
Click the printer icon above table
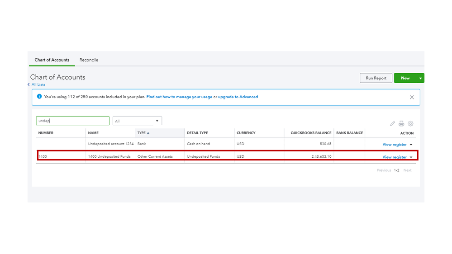point(401,123)
